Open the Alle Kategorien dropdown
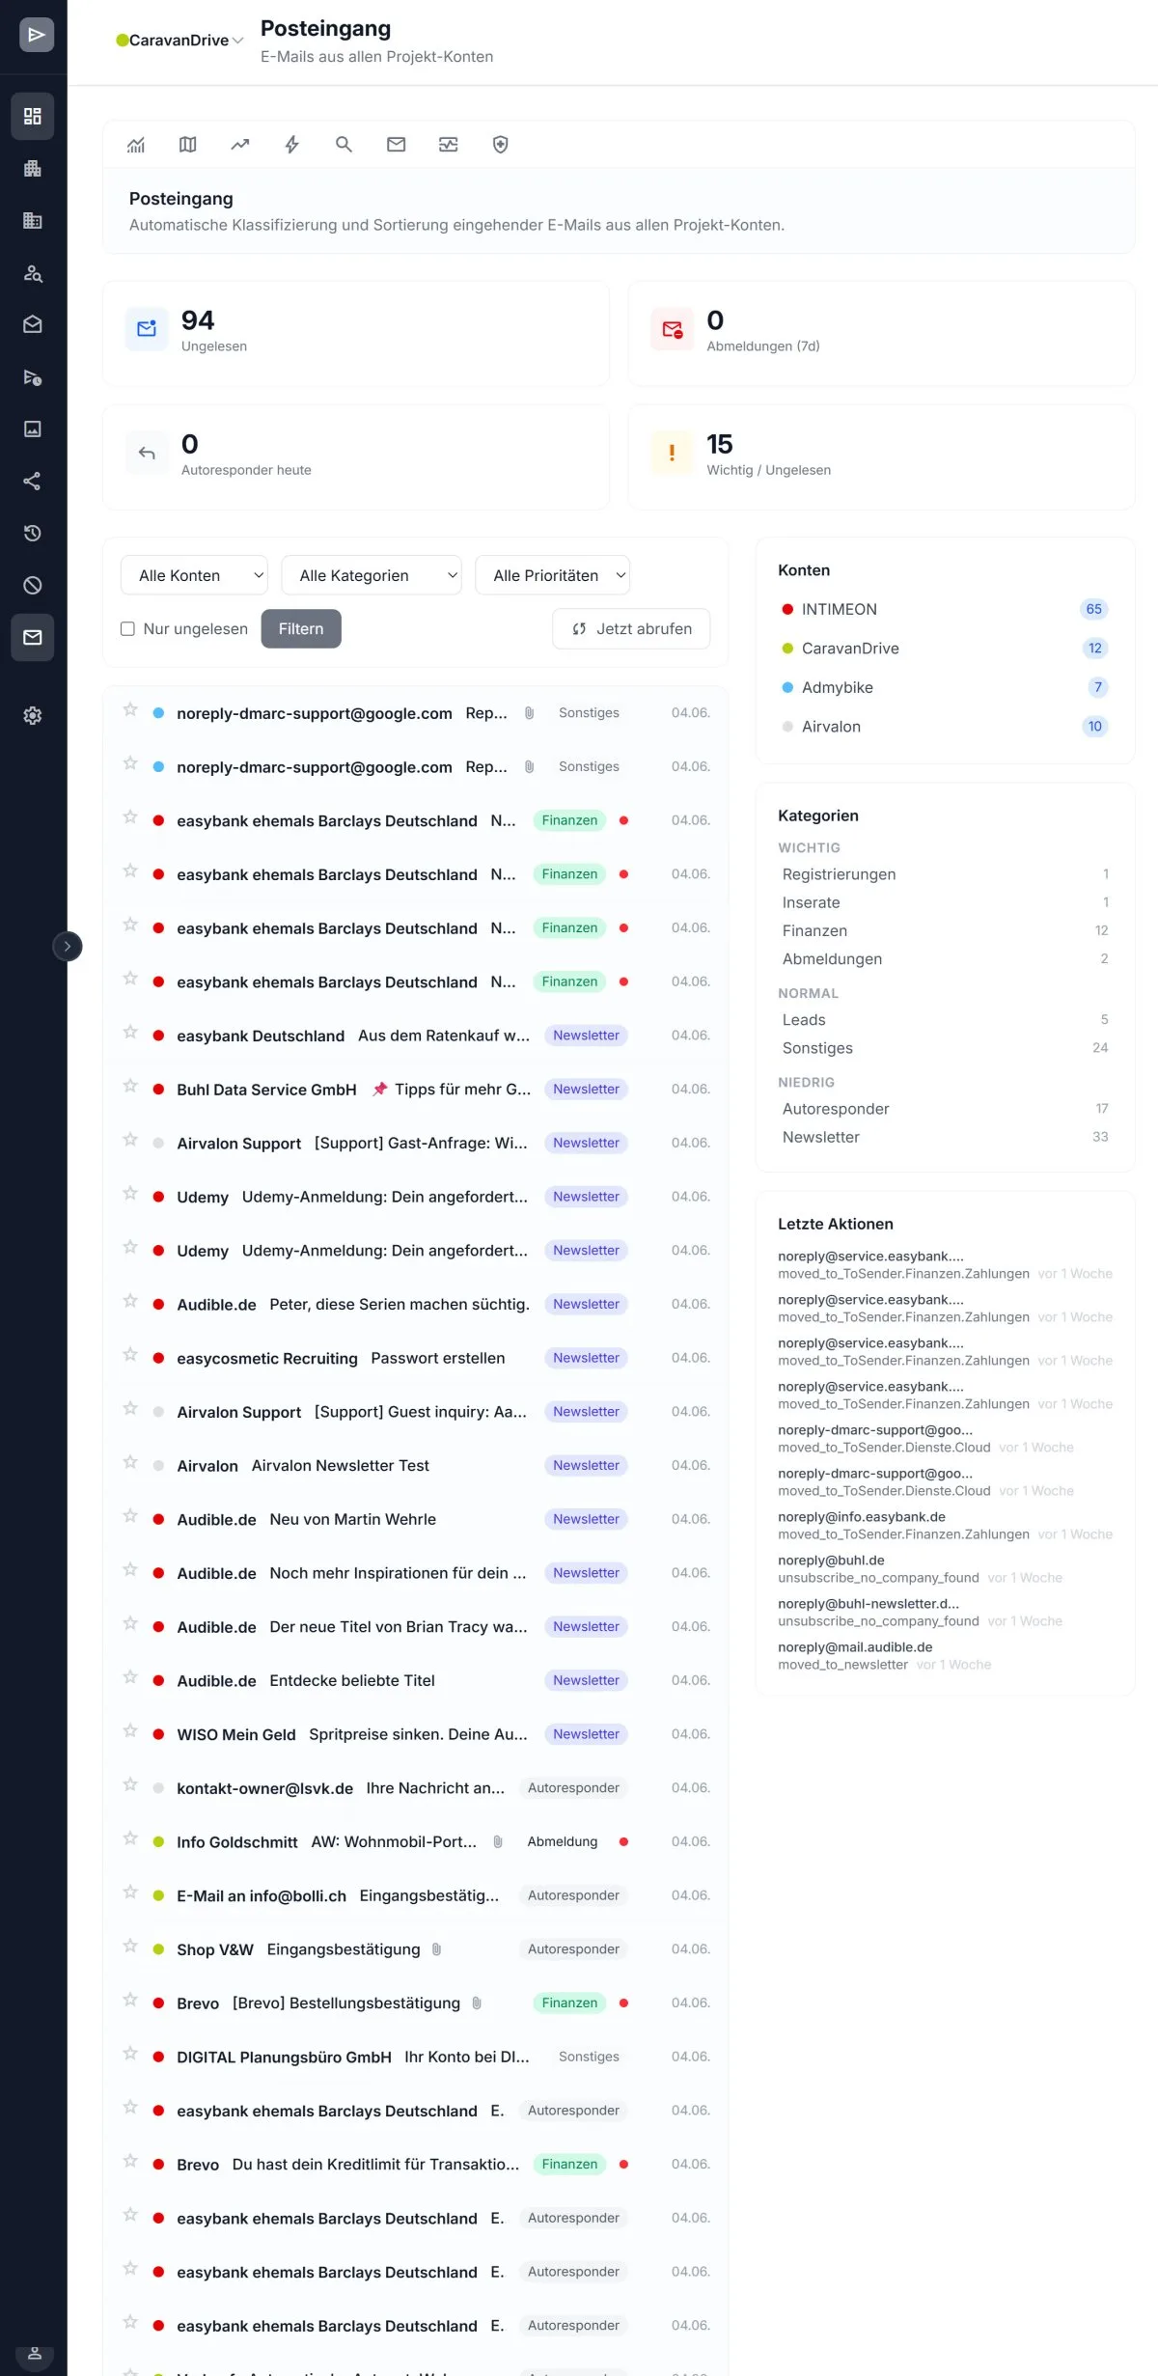 pos(372,575)
